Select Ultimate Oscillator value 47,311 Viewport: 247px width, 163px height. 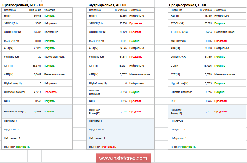[x=38, y=92]
